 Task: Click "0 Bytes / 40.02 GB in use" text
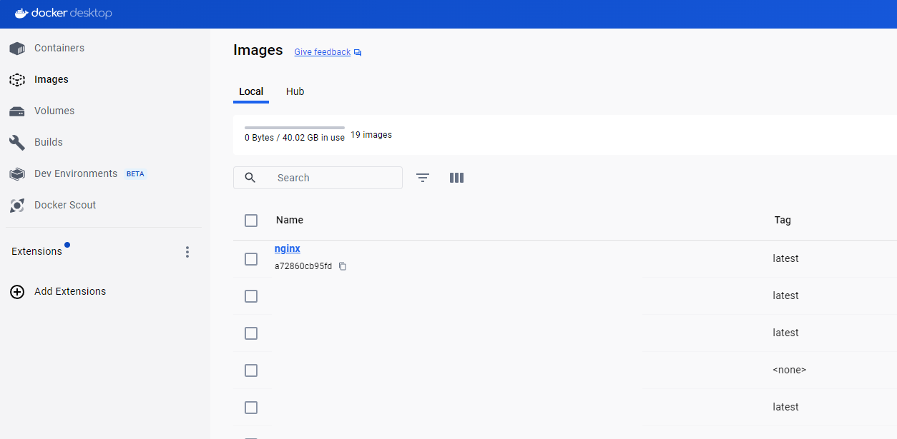coord(295,138)
